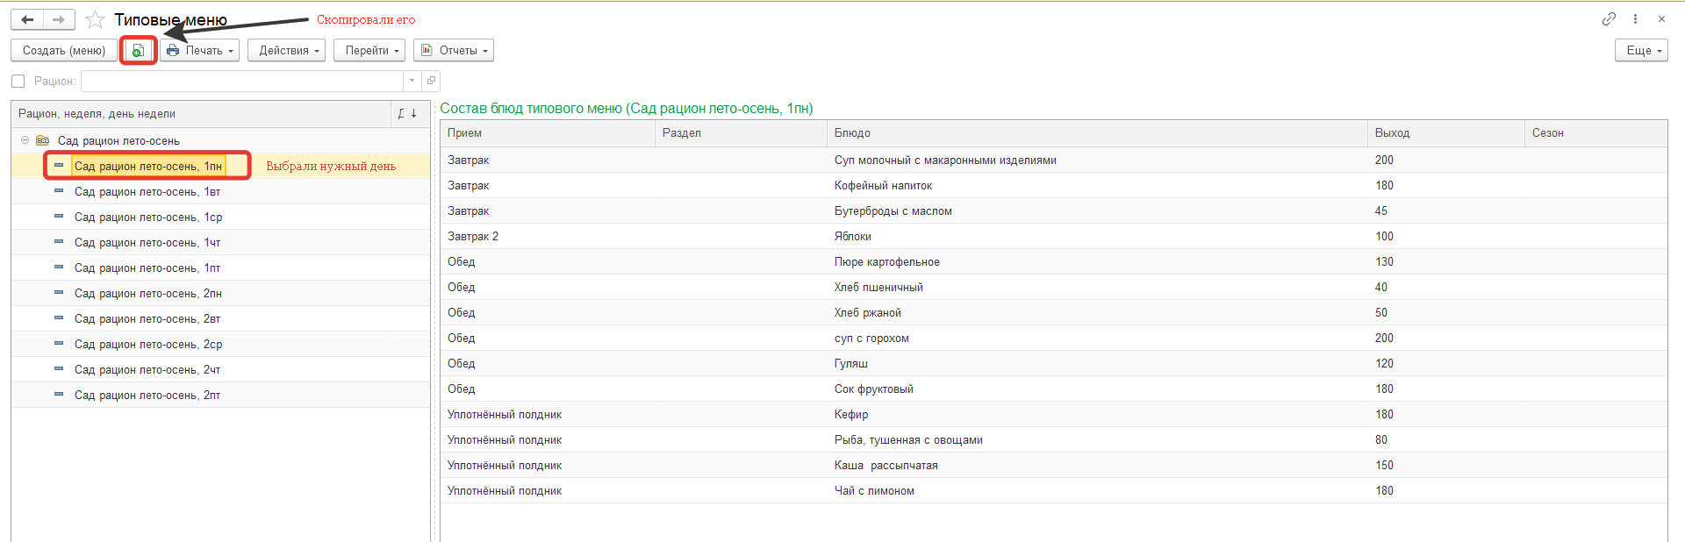Select the Гуляш dish row
1685x542 pixels.
tap(850, 364)
